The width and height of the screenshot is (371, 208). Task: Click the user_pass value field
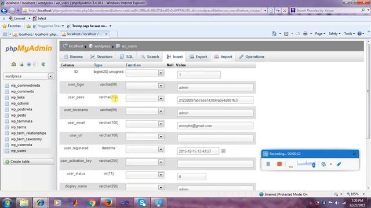[215, 100]
